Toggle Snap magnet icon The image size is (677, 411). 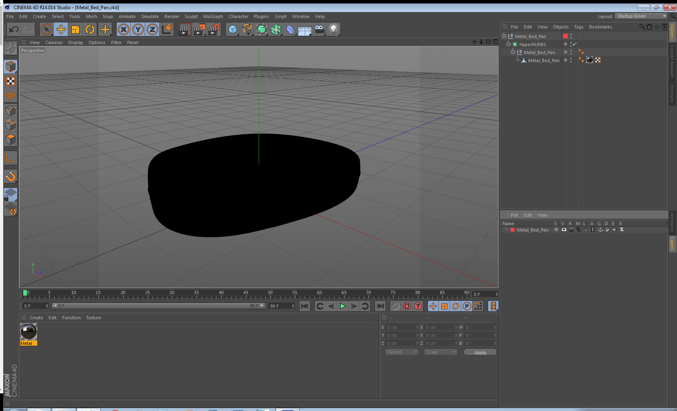click(11, 176)
